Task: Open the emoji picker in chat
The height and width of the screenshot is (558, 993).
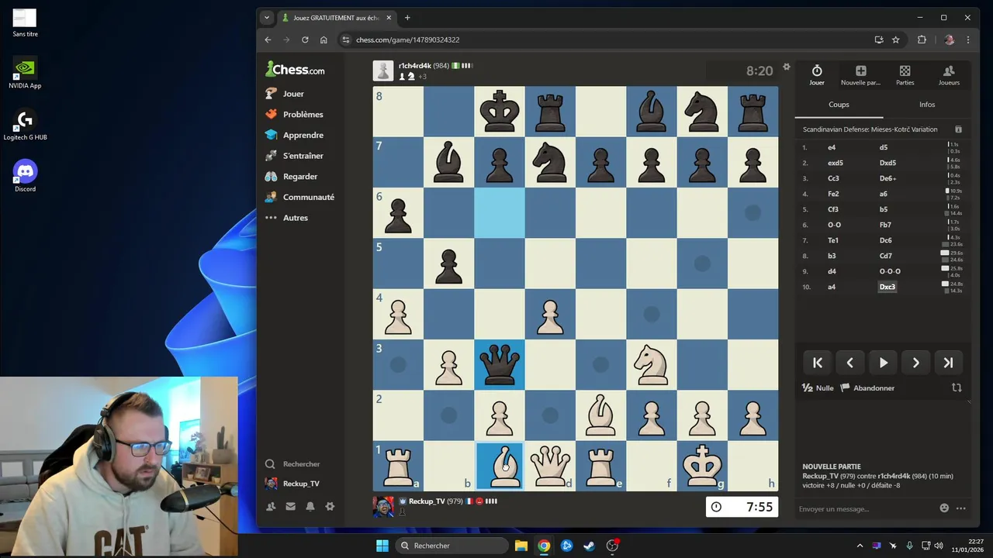Action: click(x=944, y=508)
